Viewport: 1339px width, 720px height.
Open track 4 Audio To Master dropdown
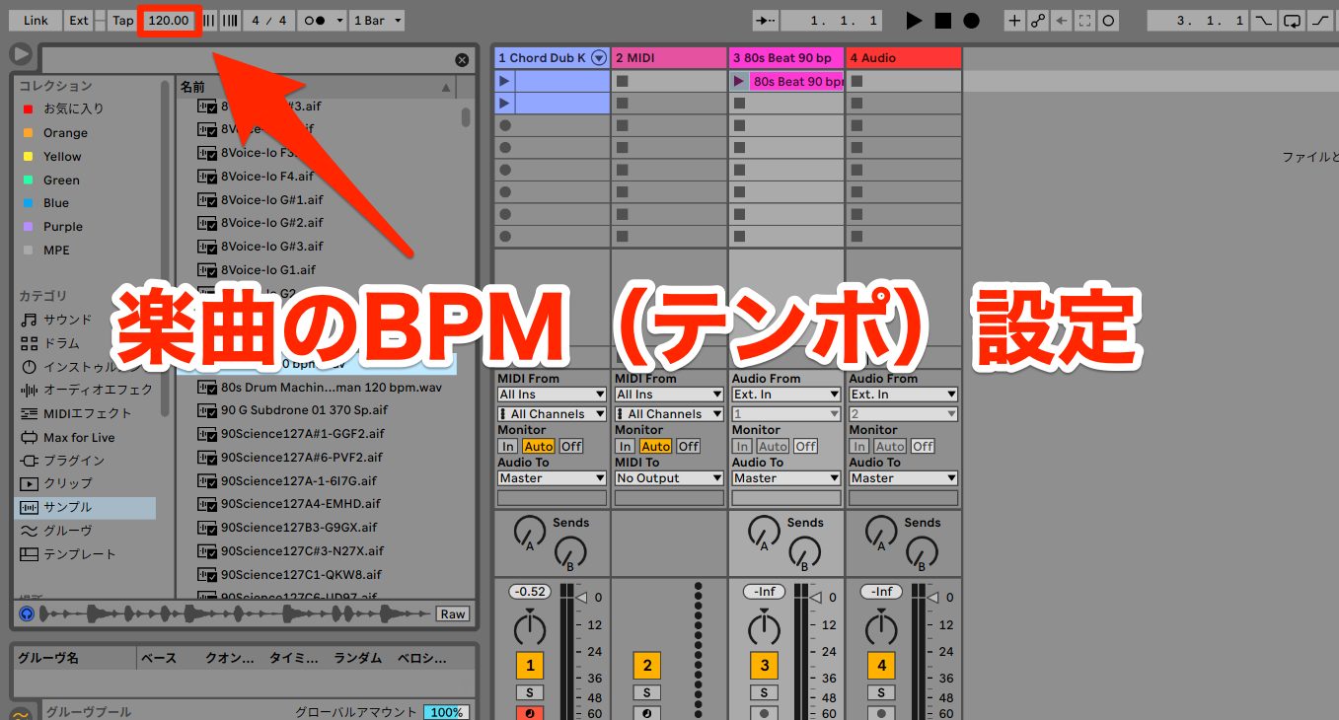pyautogui.click(x=904, y=478)
